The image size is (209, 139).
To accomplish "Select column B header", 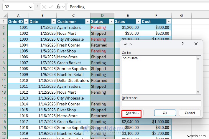I will [x=42, y=16].
